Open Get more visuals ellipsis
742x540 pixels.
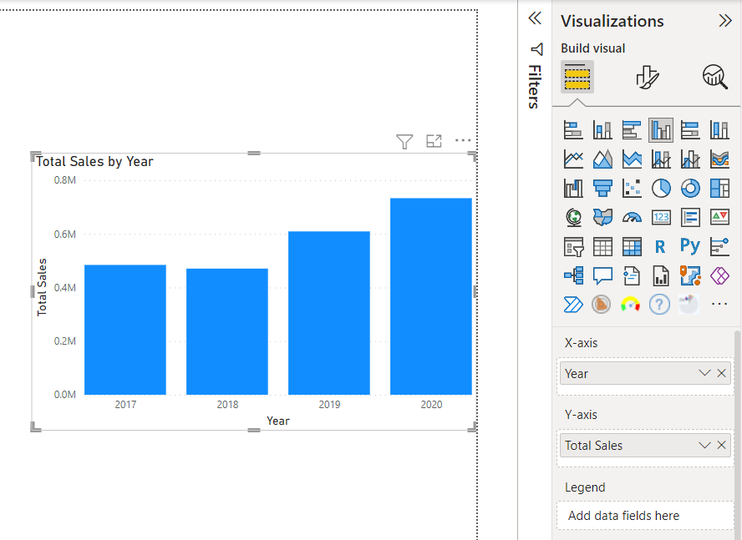coord(719,304)
